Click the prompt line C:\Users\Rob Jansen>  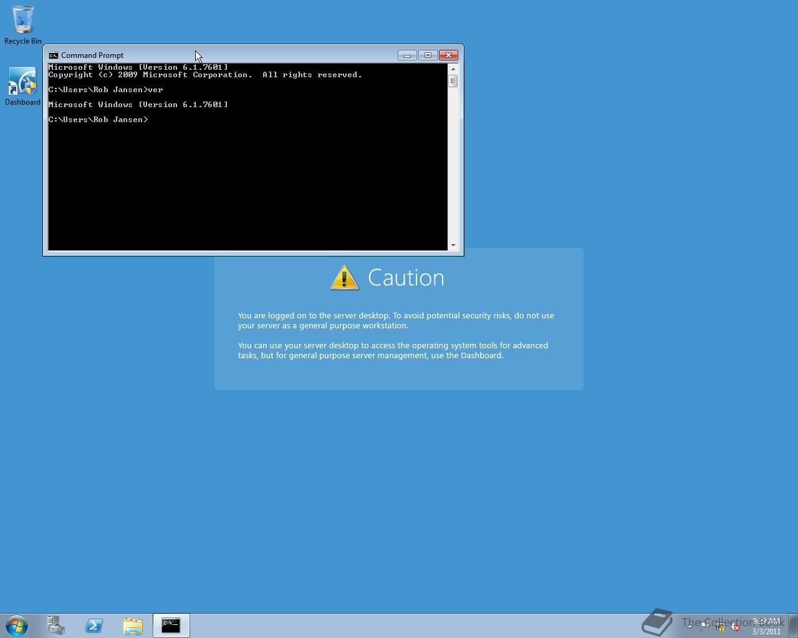[98, 120]
